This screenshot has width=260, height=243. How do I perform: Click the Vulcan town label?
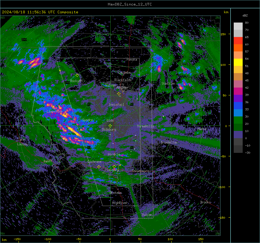pyautogui.click(x=147, y=215)
